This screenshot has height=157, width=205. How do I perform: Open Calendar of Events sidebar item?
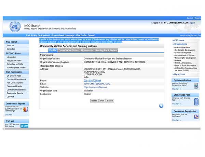coord(14,86)
